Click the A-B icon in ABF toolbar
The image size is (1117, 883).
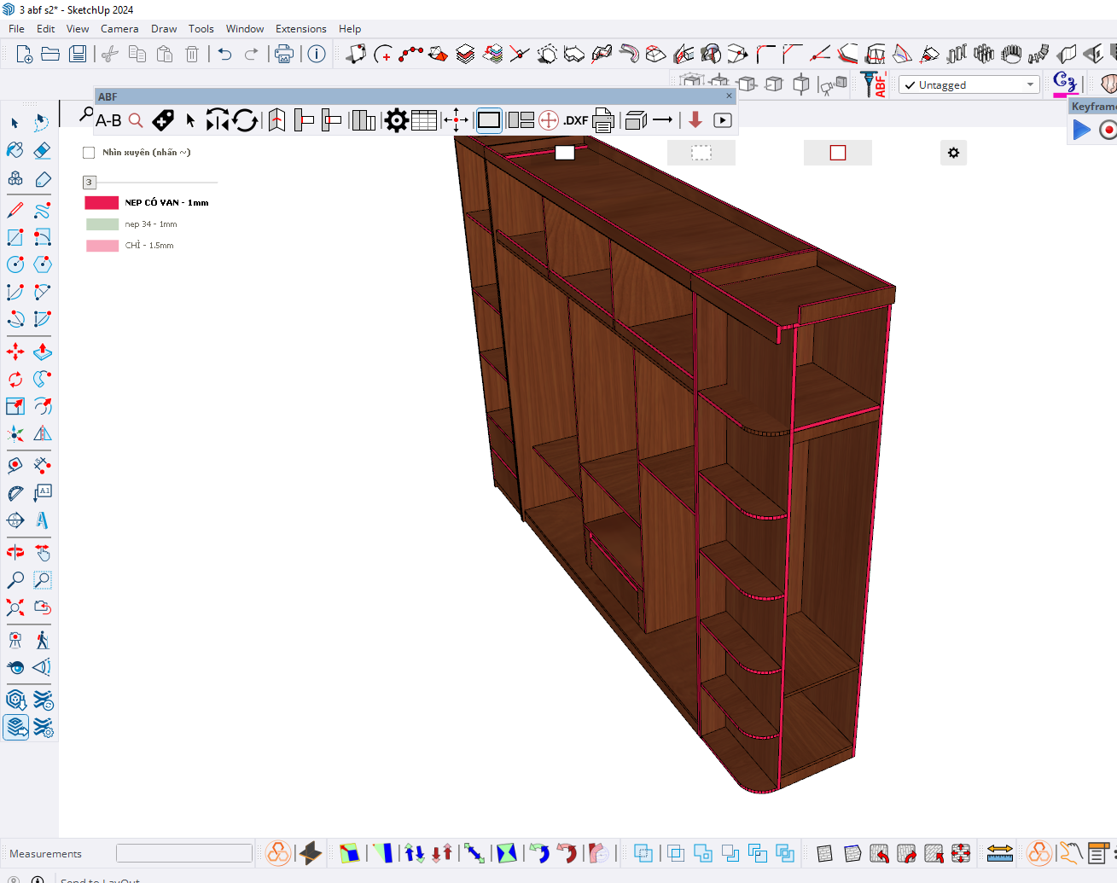[108, 120]
